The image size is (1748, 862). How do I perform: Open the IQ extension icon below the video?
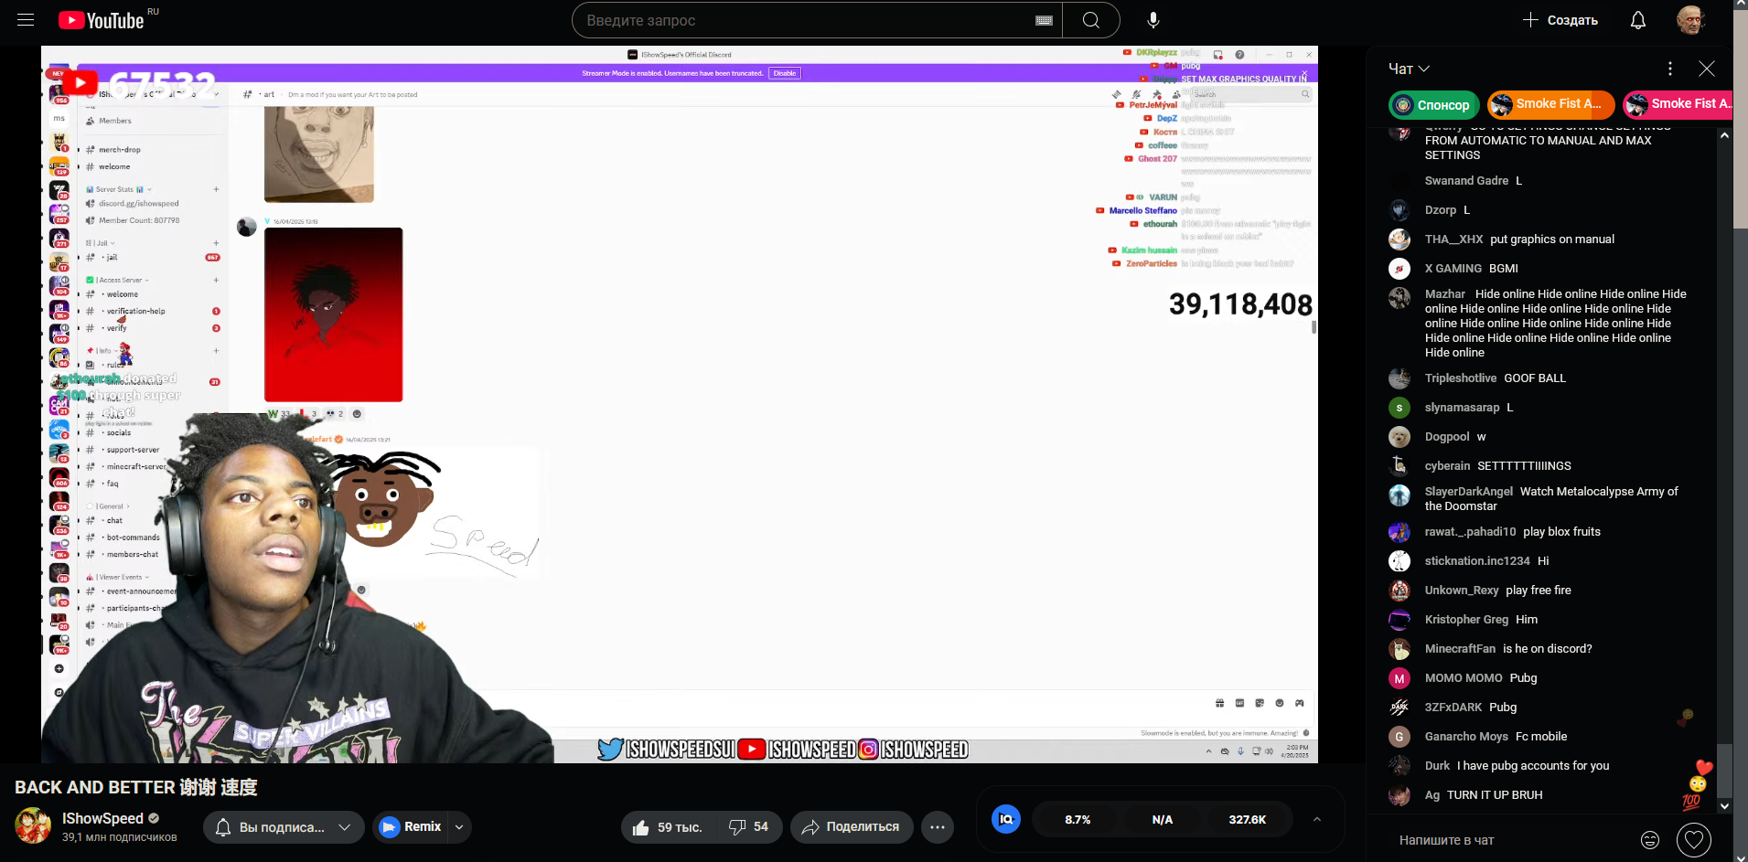[x=1006, y=819]
